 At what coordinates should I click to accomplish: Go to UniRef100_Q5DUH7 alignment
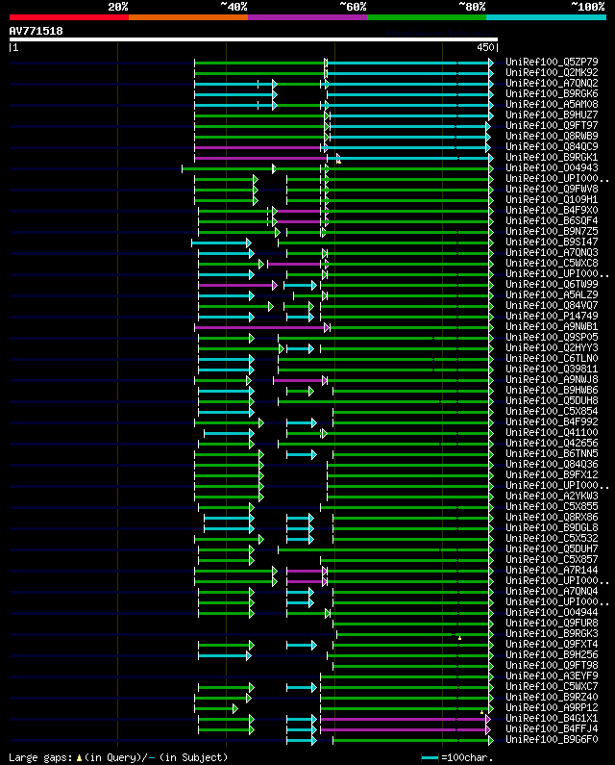[x=552, y=548]
